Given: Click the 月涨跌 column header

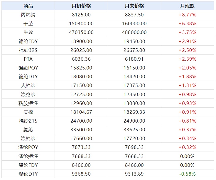Looking at the screenshot, I should [187, 6].
